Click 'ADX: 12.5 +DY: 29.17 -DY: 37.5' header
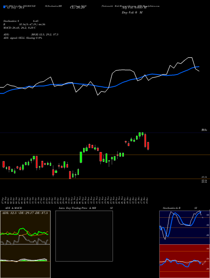210x278 pixels. pos(26,213)
